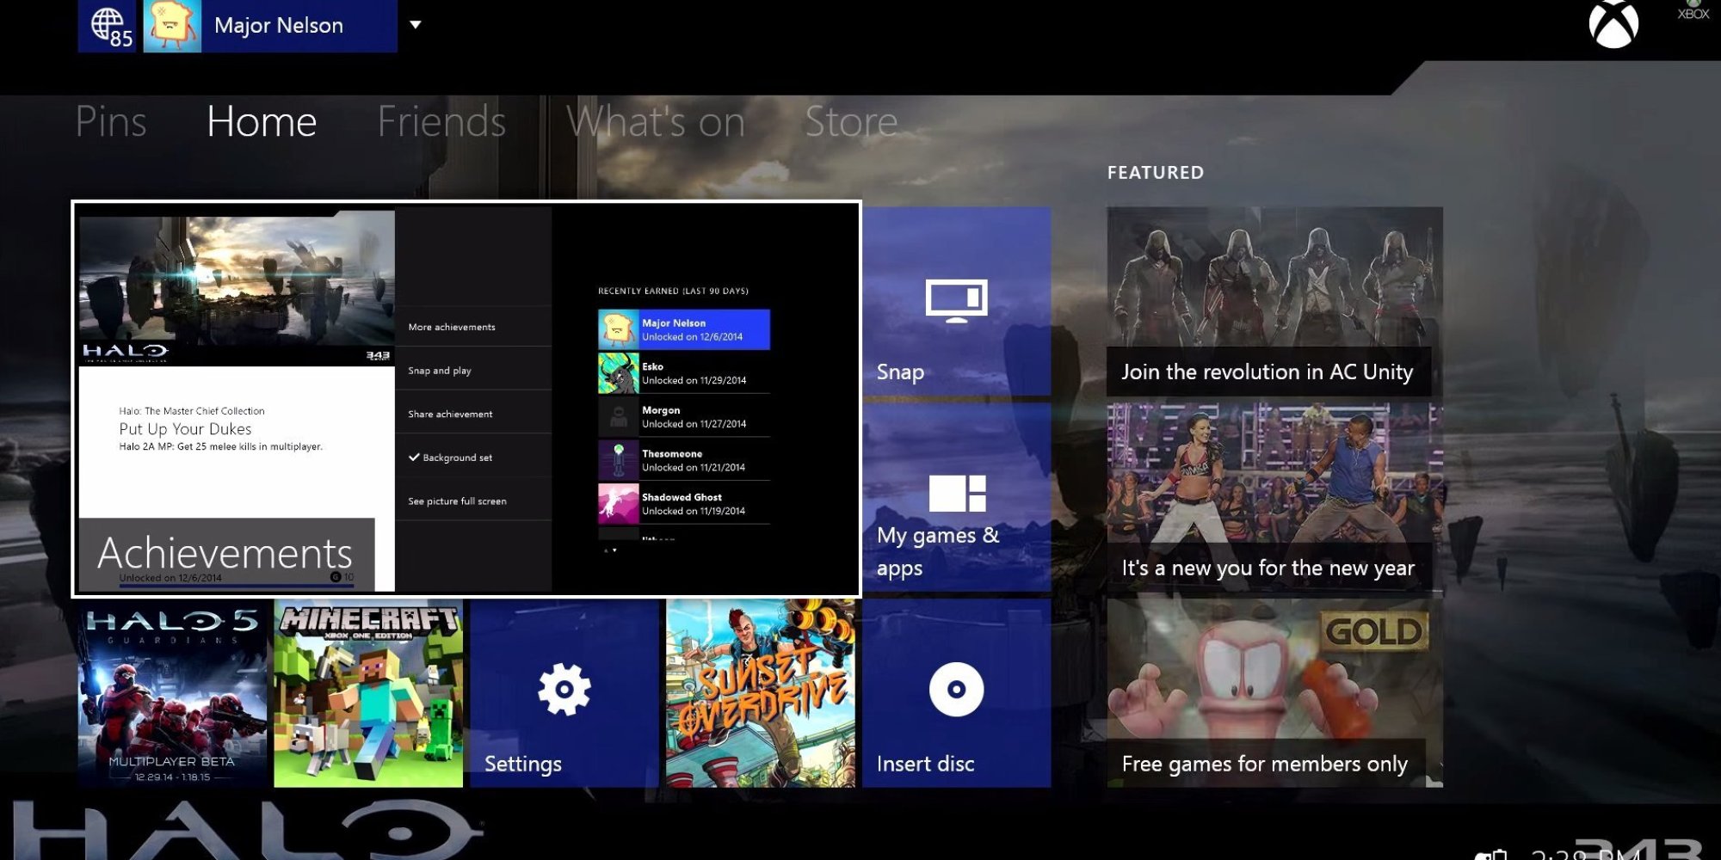Click the Insert disc icon
1721x860 pixels.
(x=957, y=688)
